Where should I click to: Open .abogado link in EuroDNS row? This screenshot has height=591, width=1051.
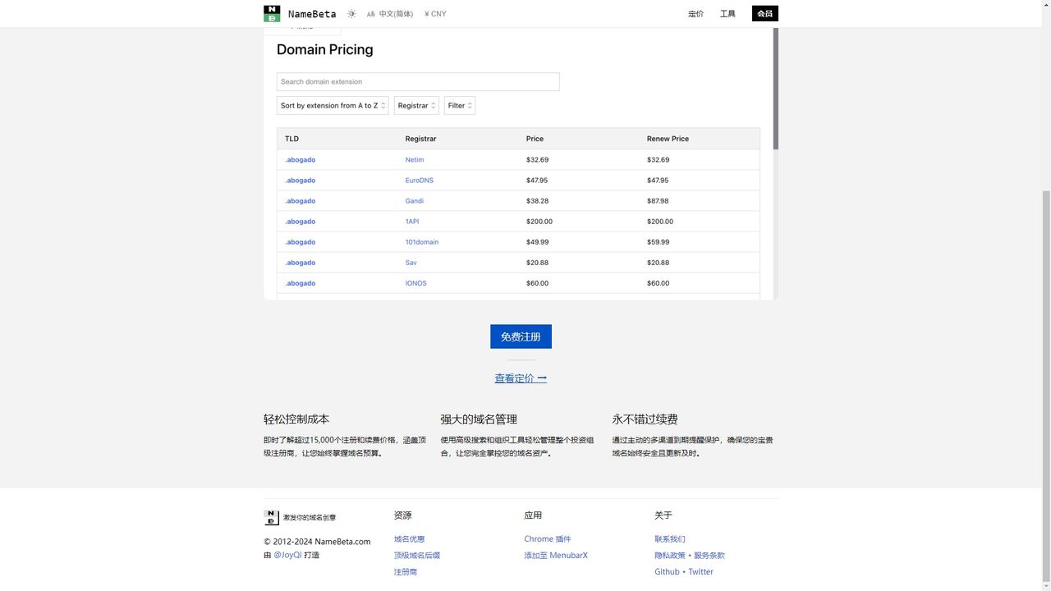(x=300, y=181)
